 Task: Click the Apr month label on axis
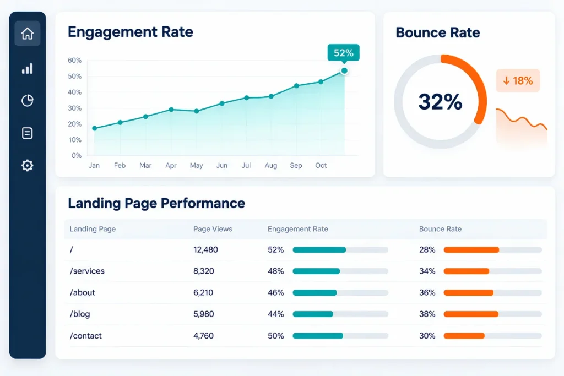point(171,165)
